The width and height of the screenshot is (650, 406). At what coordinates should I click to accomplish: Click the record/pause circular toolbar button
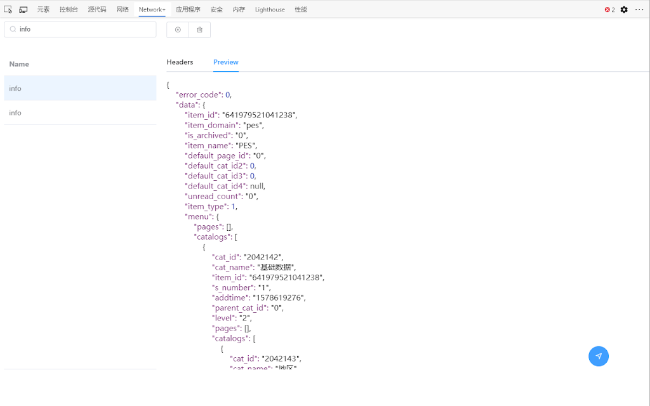click(178, 29)
